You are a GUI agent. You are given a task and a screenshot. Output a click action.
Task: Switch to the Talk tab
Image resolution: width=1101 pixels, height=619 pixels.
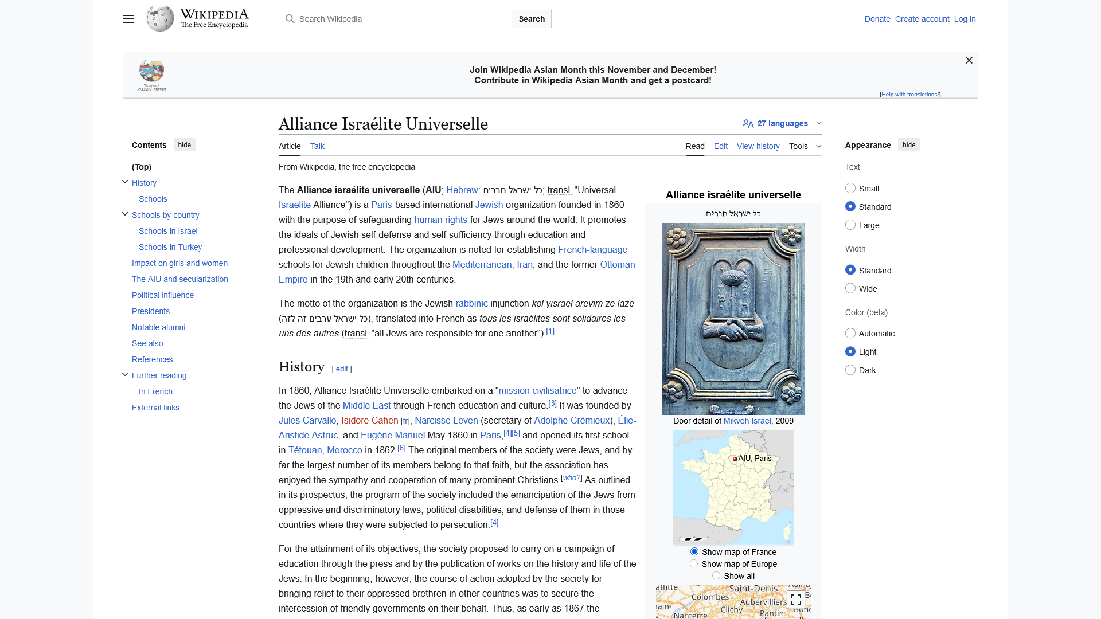click(317, 146)
